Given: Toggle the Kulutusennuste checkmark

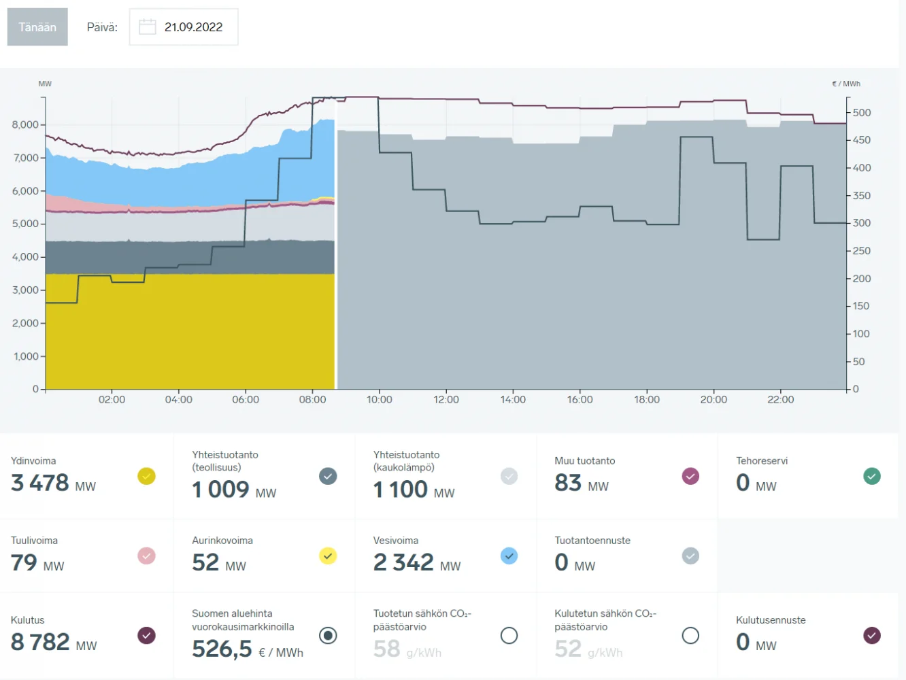Looking at the screenshot, I should [x=871, y=635].
